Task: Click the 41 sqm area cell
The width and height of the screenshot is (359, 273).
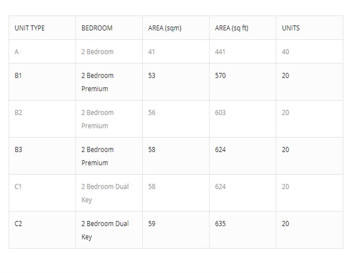Action: pyautogui.click(x=152, y=52)
